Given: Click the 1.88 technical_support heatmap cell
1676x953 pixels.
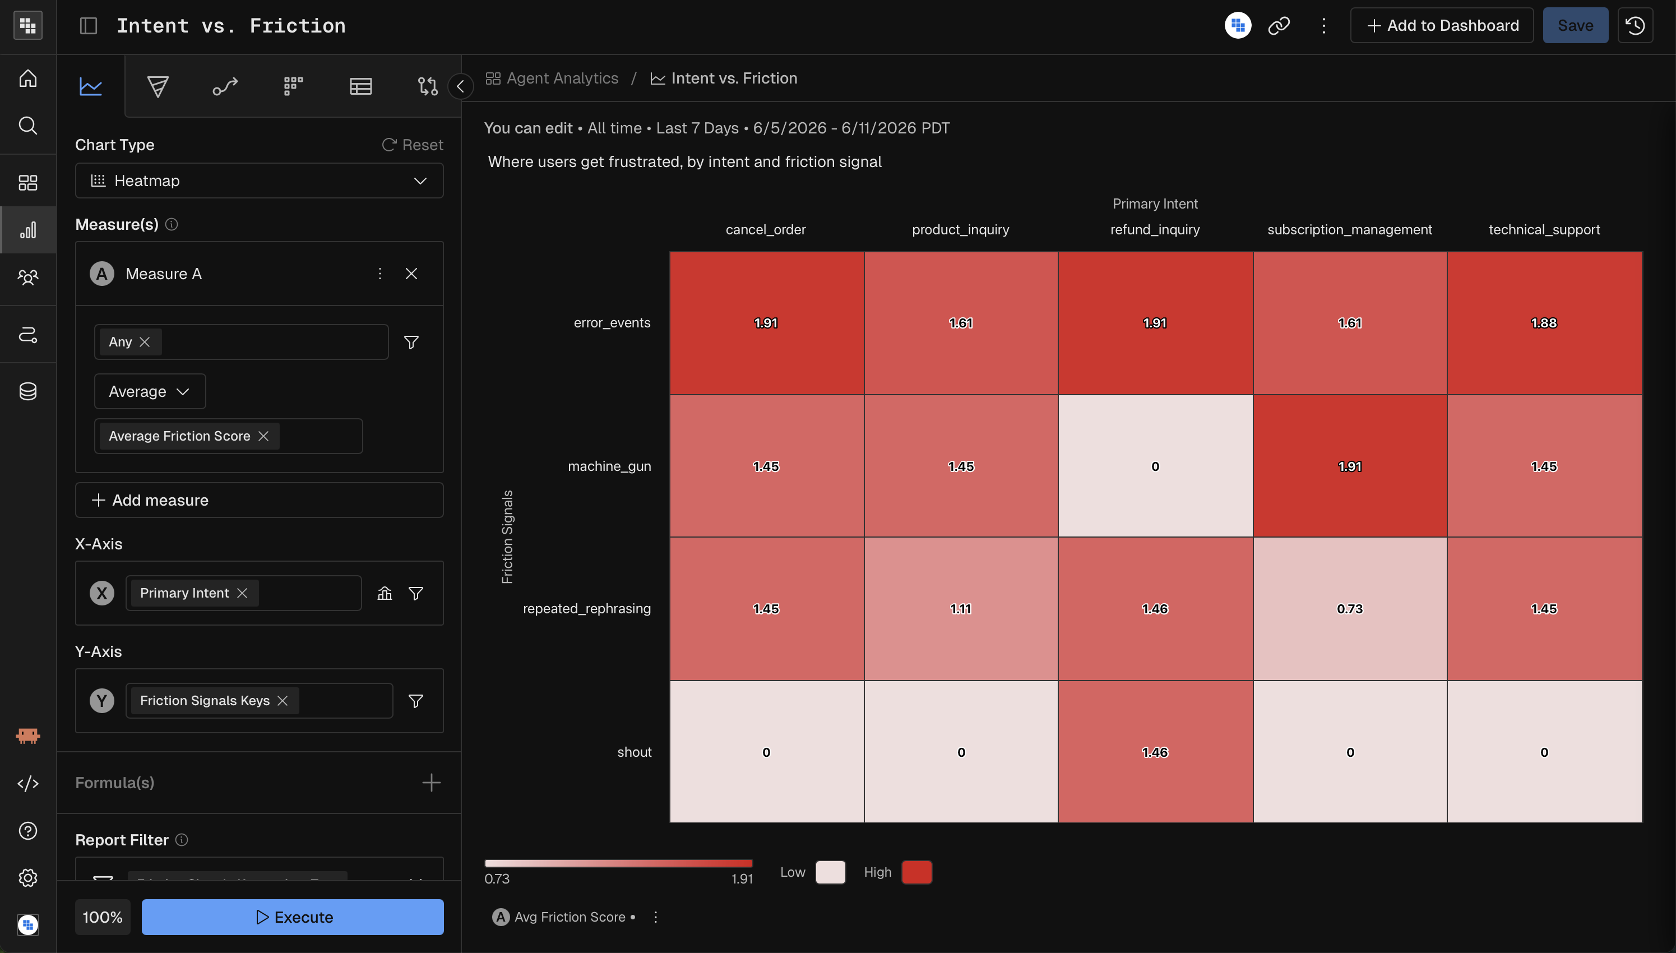Looking at the screenshot, I should 1544,323.
